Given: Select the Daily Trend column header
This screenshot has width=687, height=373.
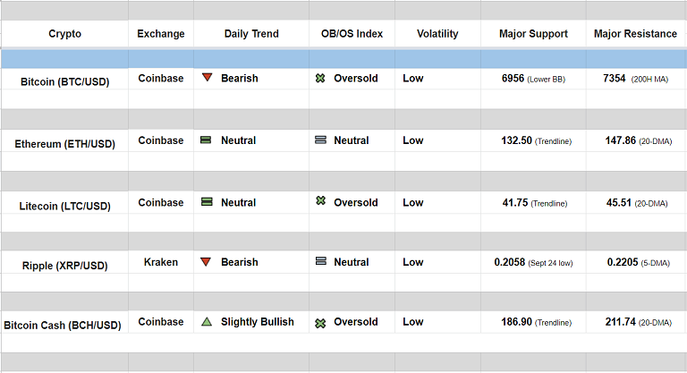Looking at the screenshot, I should click(251, 34).
